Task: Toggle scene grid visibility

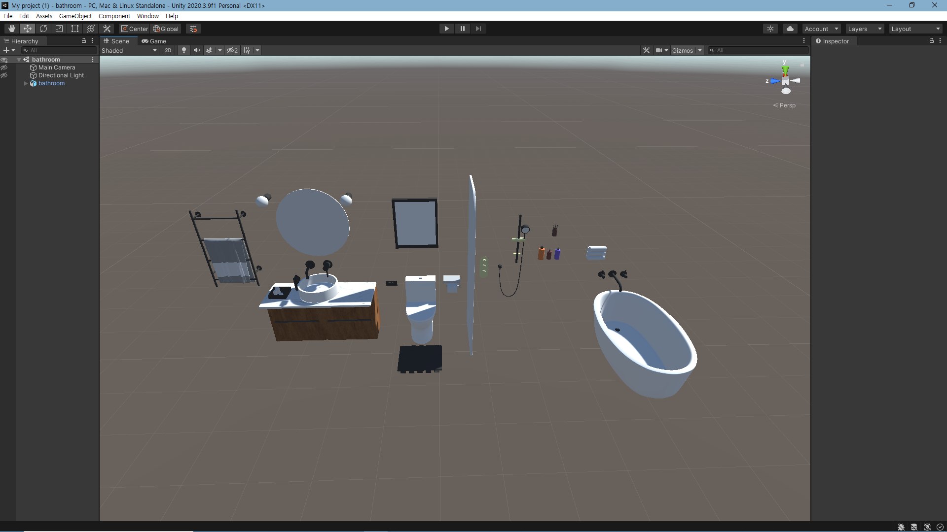Action: [247, 50]
